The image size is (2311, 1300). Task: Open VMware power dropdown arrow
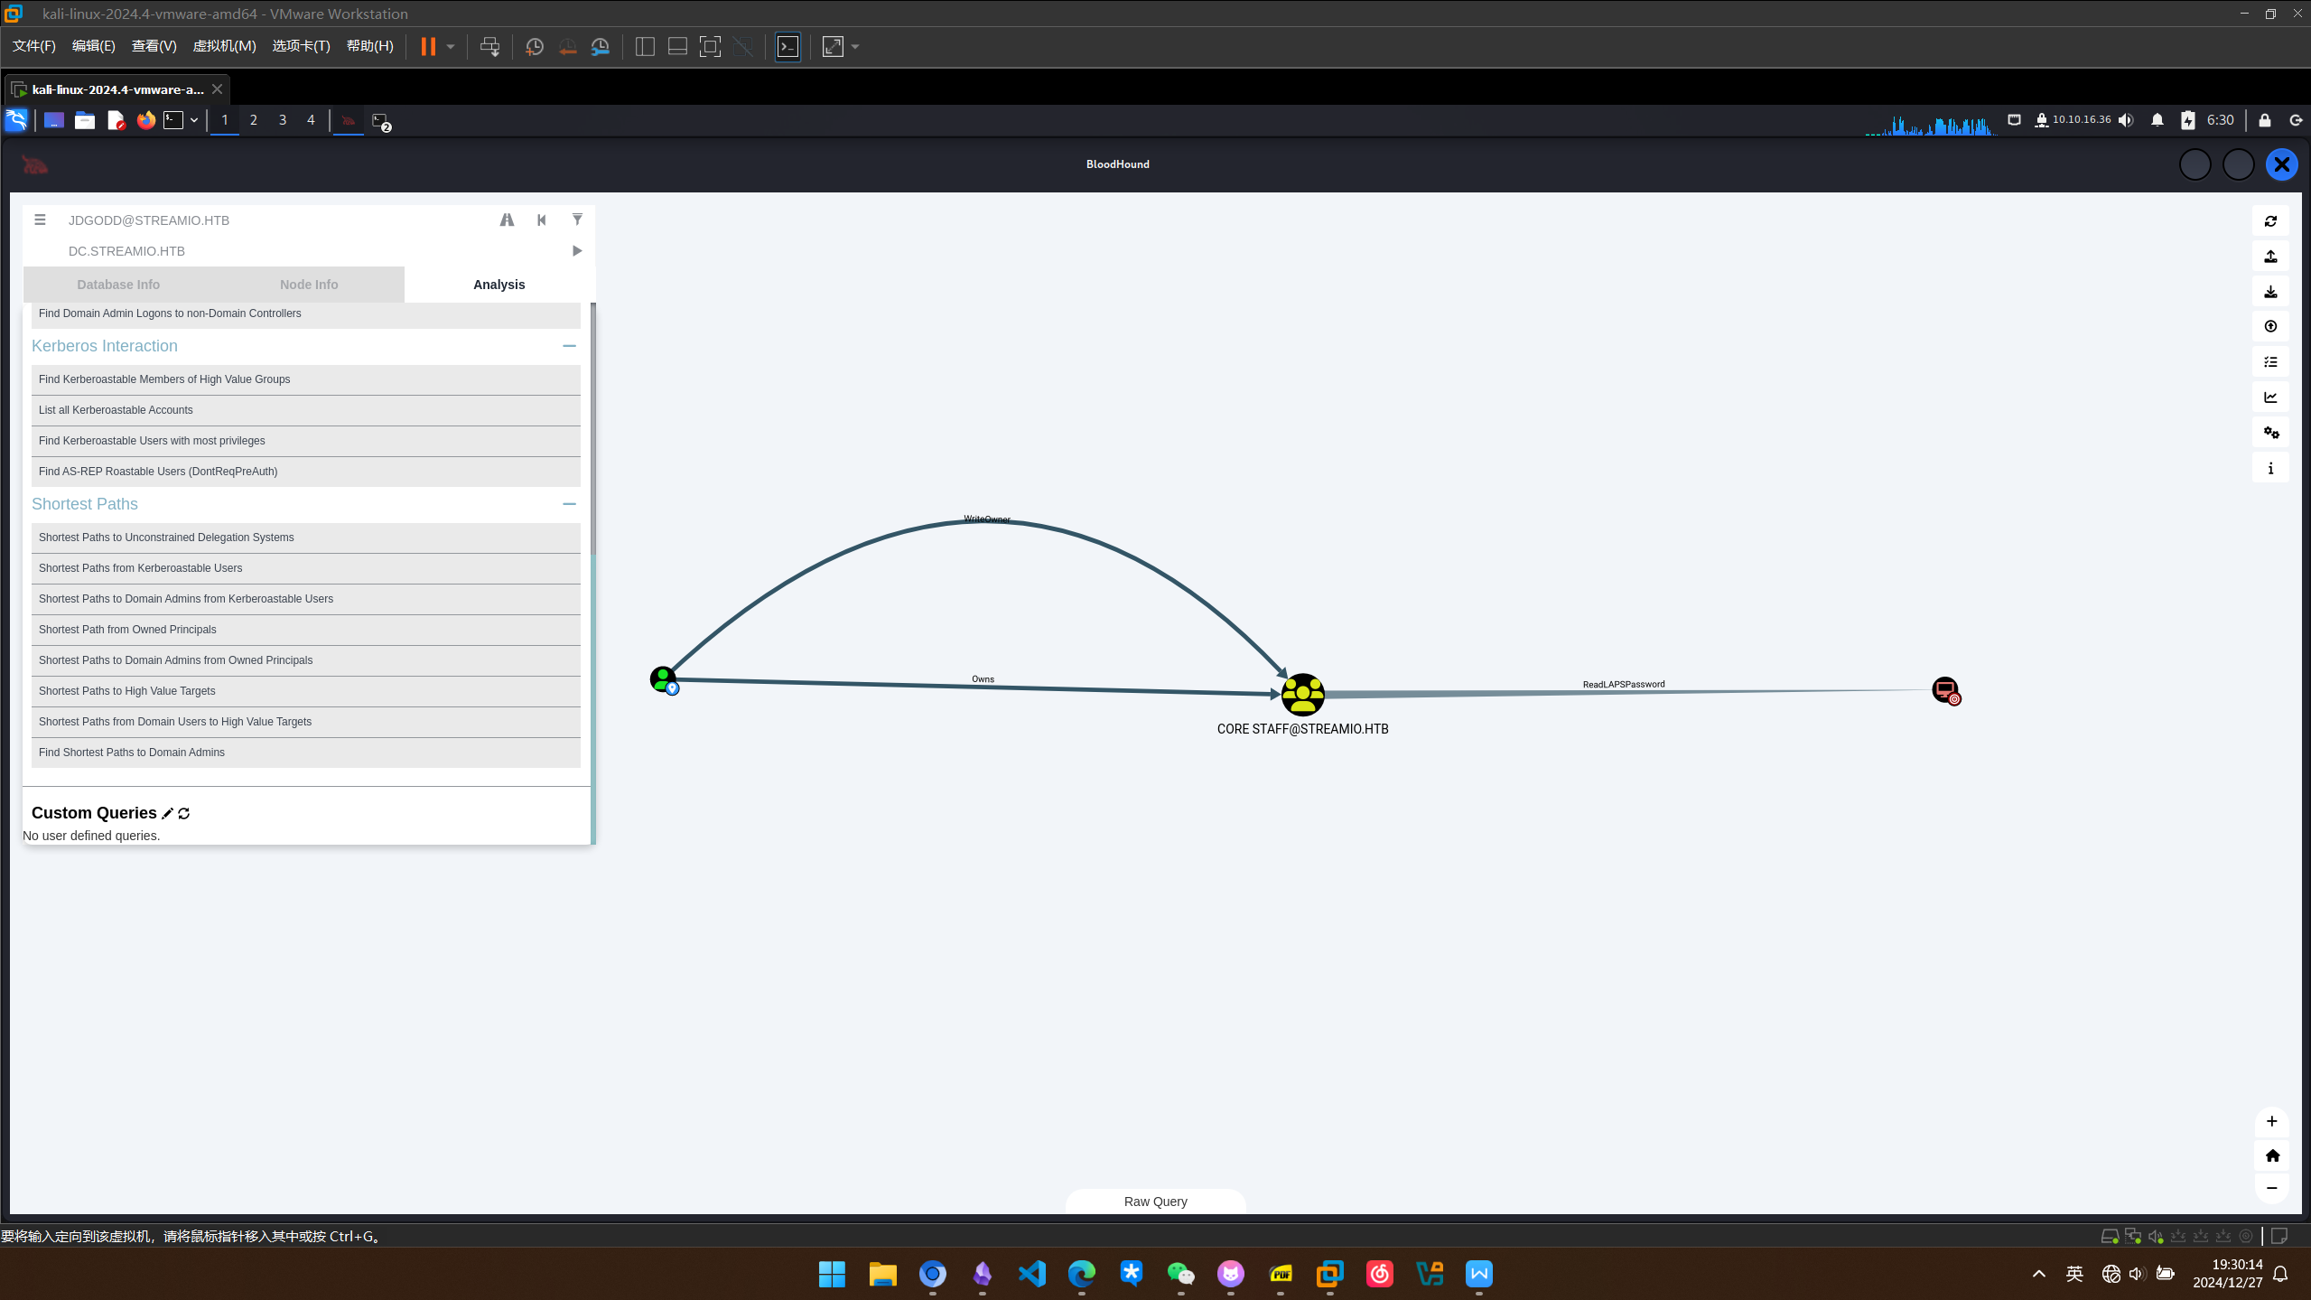[451, 47]
